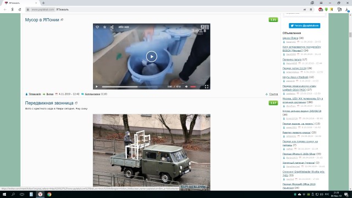Viewport: 352px width, 198px height.
Task: Adjust the red video volume slider
Action: click(193, 87)
